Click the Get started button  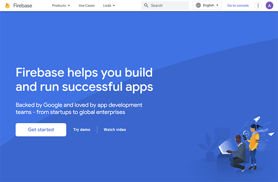[41, 130]
